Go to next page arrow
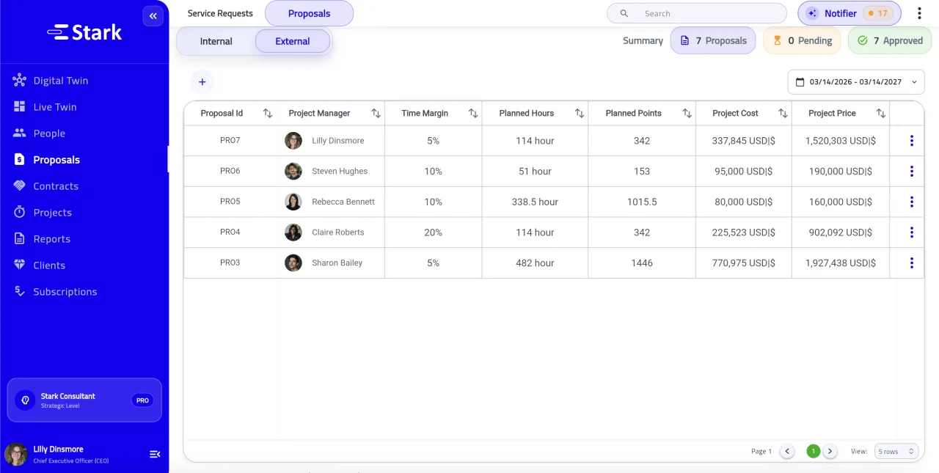 pyautogui.click(x=830, y=452)
